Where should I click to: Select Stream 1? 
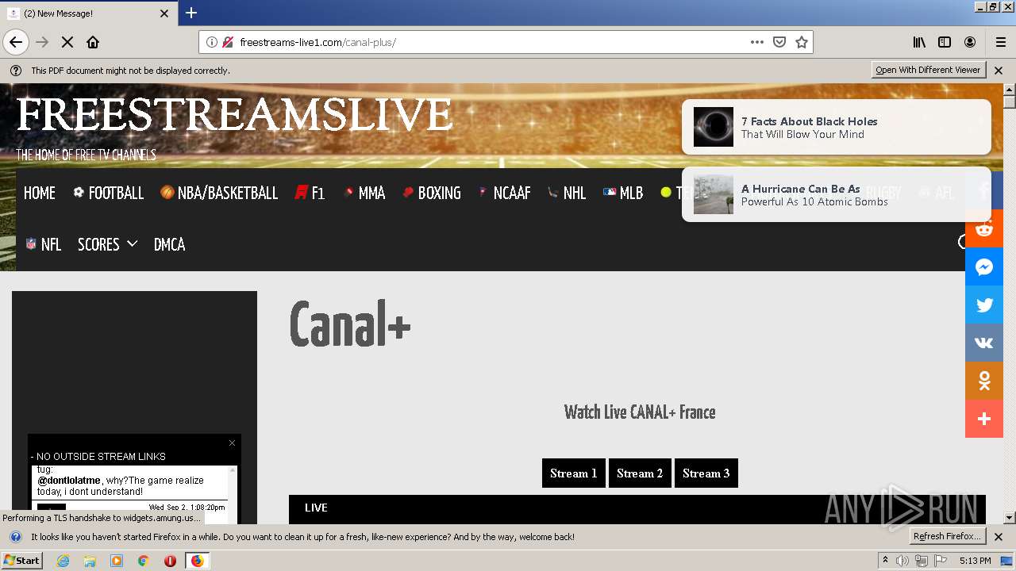(x=574, y=473)
